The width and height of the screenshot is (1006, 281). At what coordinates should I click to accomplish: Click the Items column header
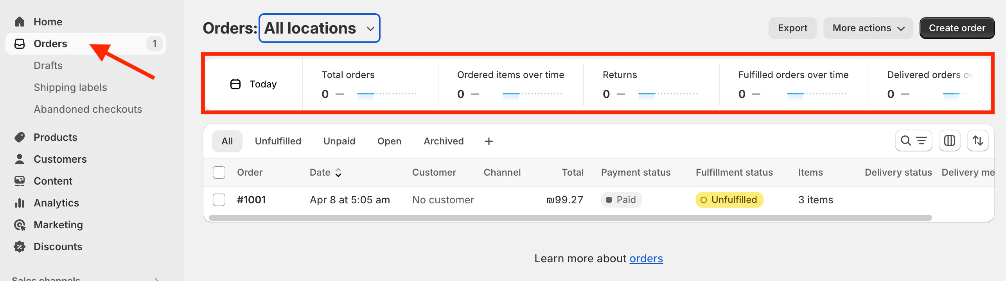tap(810, 173)
